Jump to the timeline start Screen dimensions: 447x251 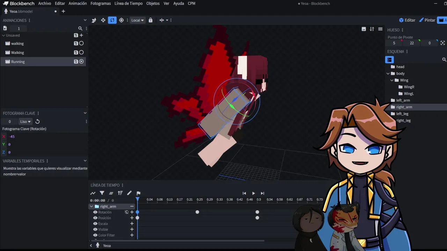(x=244, y=193)
